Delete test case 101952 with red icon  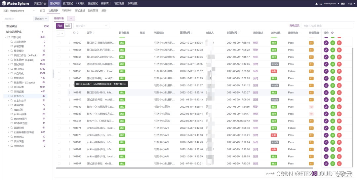pyautogui.click(x=339, y=92)
